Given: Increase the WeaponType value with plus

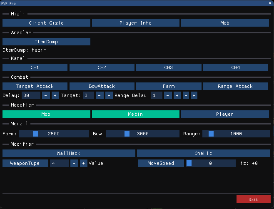Looking at the screenshot, I should 83,163.
